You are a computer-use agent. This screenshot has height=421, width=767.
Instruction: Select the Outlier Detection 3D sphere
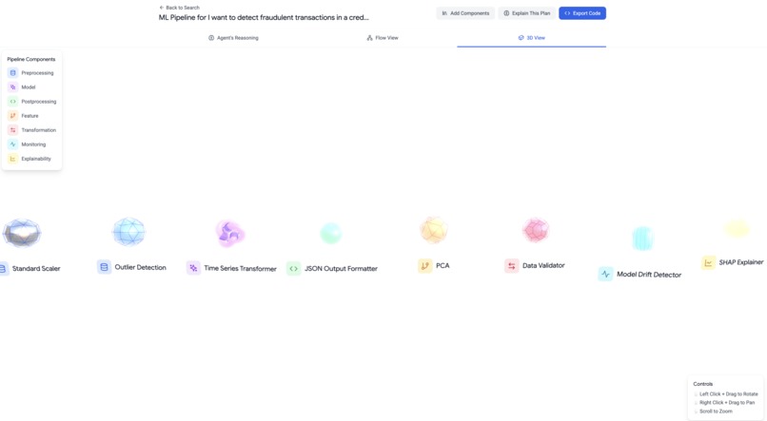[x=128, y=232]
